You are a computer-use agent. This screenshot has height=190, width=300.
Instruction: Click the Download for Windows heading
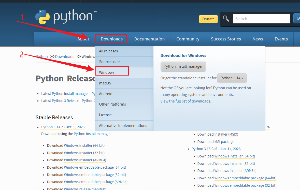tap(183, 55)
